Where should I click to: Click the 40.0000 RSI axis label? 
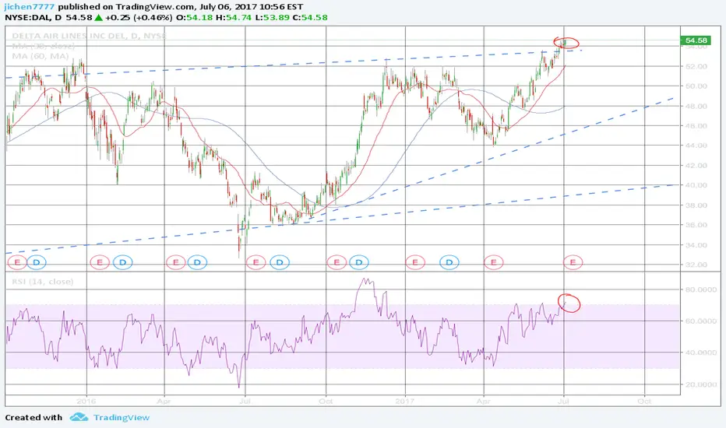tap(700, 353)
